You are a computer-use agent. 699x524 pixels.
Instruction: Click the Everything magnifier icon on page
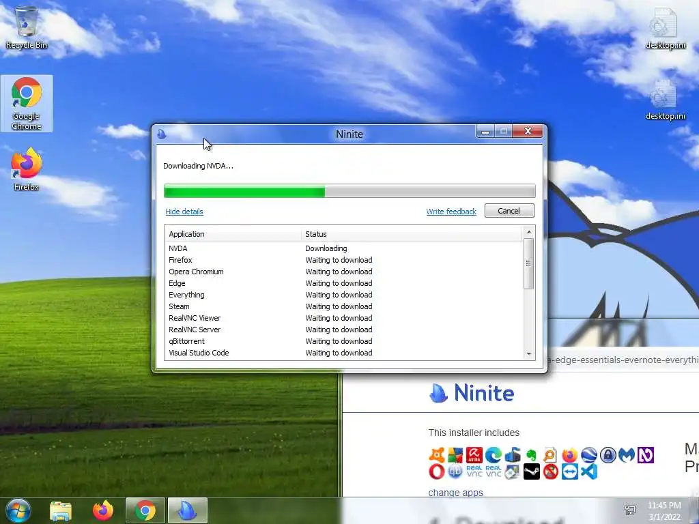[550, 455]
